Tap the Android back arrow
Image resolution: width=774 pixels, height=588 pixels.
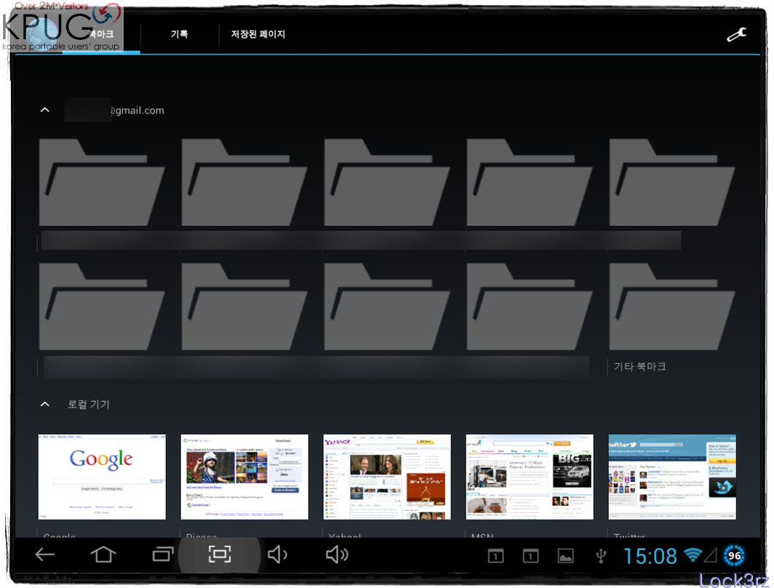coord(45,555)
